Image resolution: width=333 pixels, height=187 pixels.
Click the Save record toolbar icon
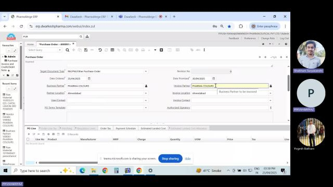[x=86, y=50]
